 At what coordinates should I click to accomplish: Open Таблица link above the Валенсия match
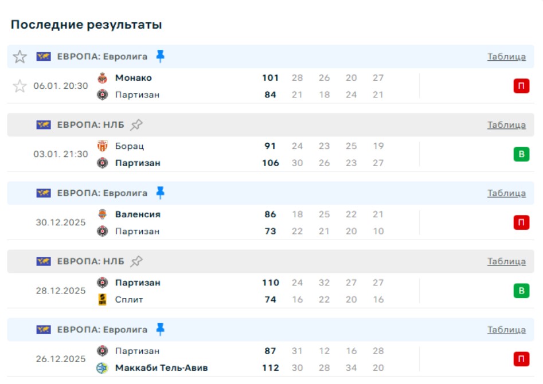tap(506, 193)
